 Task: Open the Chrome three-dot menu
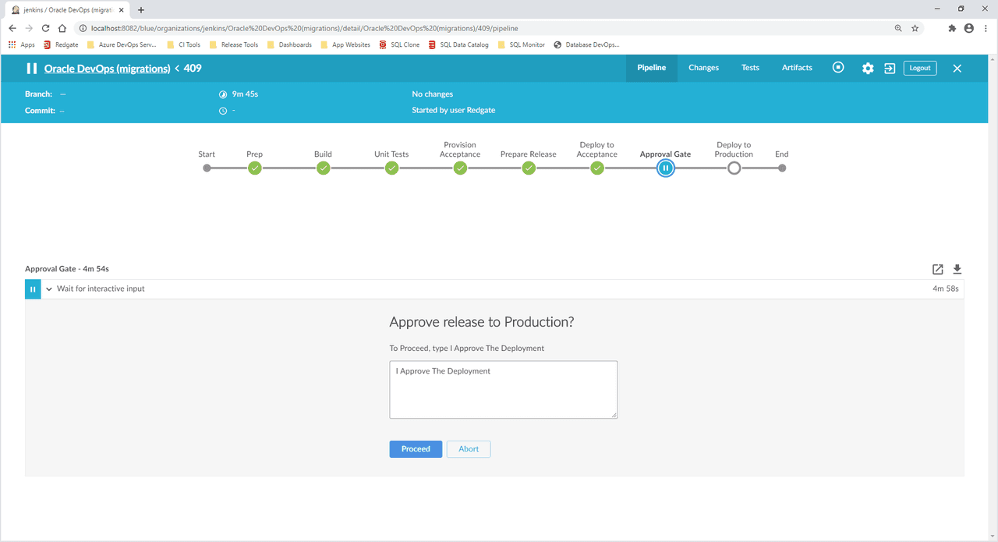pos(986,28)
